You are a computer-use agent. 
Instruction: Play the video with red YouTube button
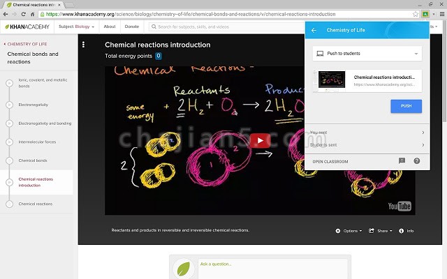(x=260, y=140)
